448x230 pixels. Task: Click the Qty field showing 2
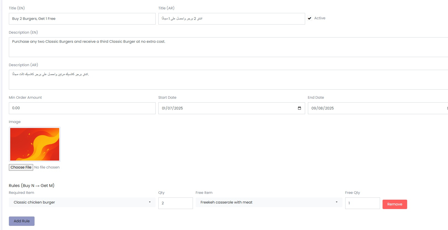(175, 203)
